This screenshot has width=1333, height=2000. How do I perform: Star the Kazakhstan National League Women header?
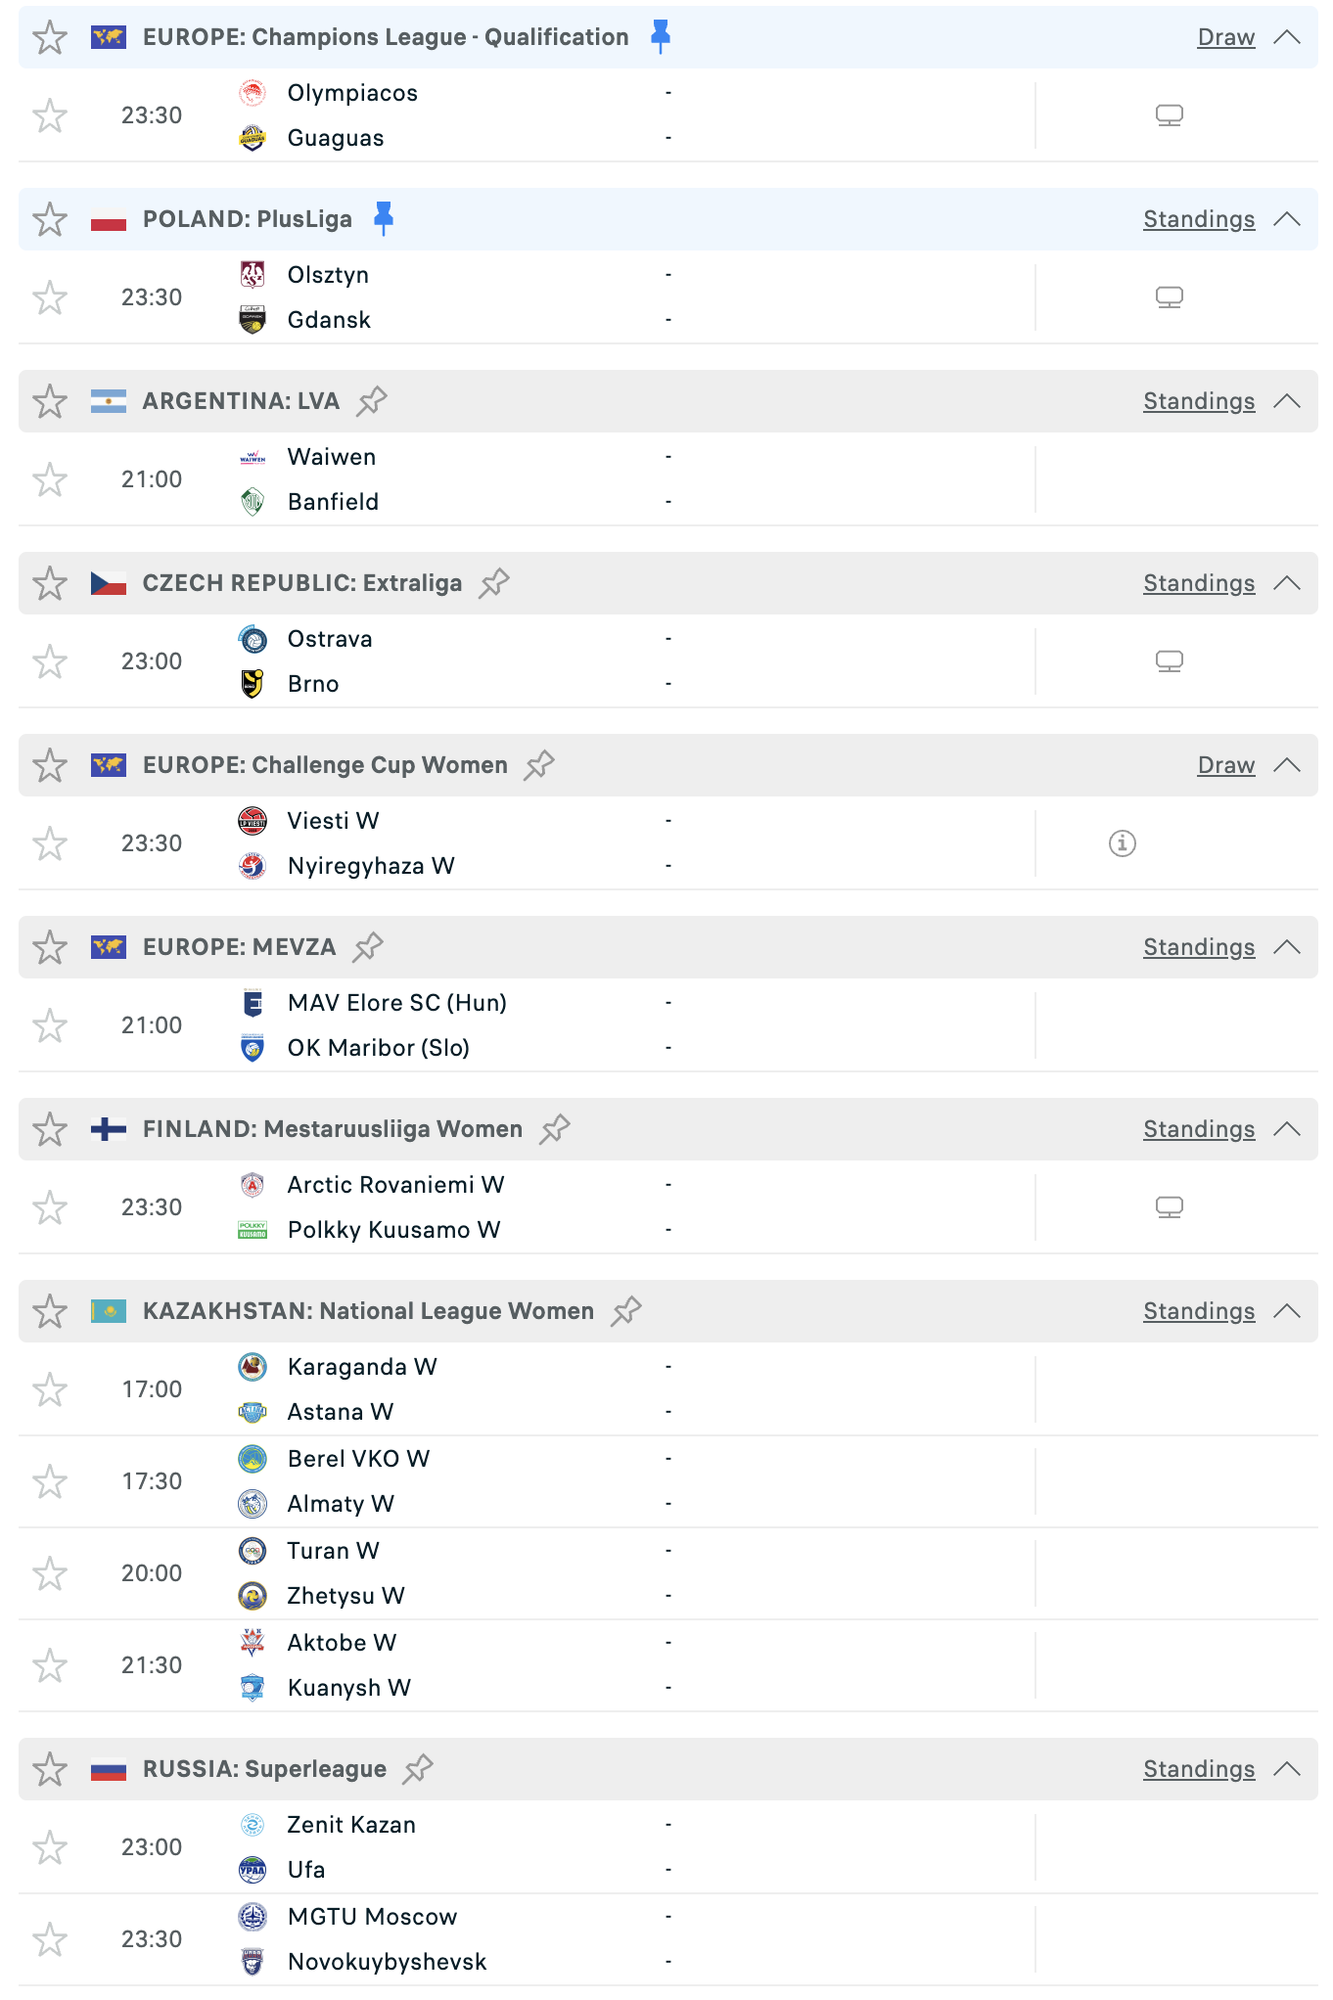pyautogui.click(x=50, y=1311)
